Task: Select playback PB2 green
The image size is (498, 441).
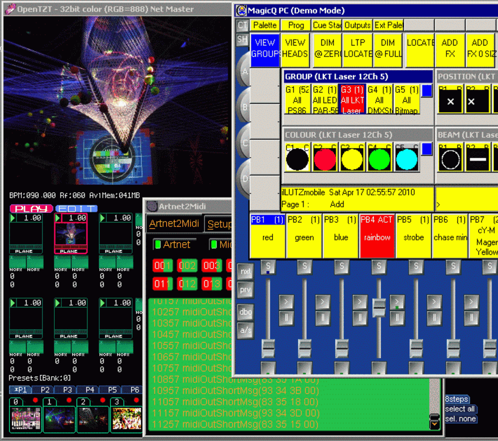Action: (304, 236)
